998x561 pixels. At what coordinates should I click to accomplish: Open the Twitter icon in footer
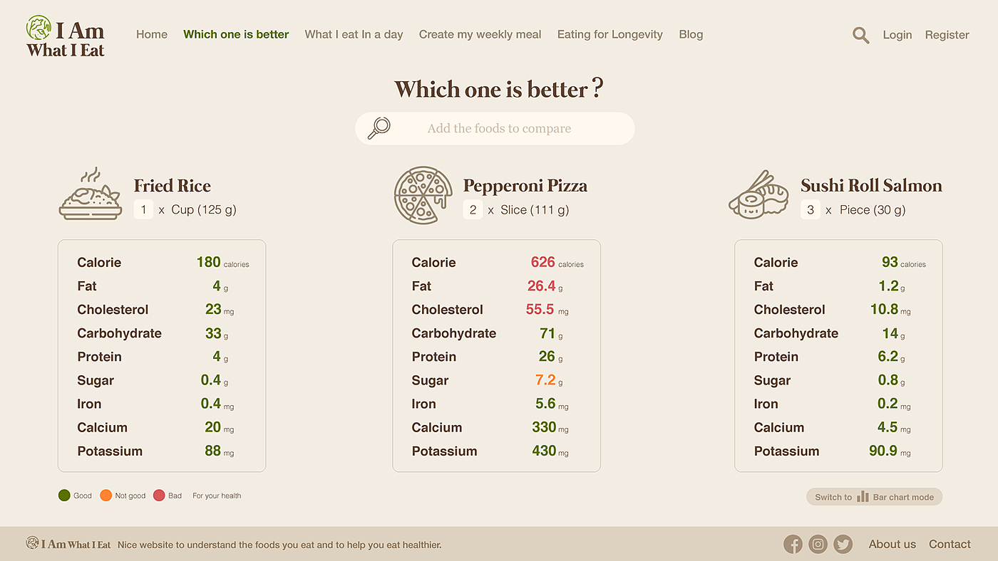[x=843, y=545]
